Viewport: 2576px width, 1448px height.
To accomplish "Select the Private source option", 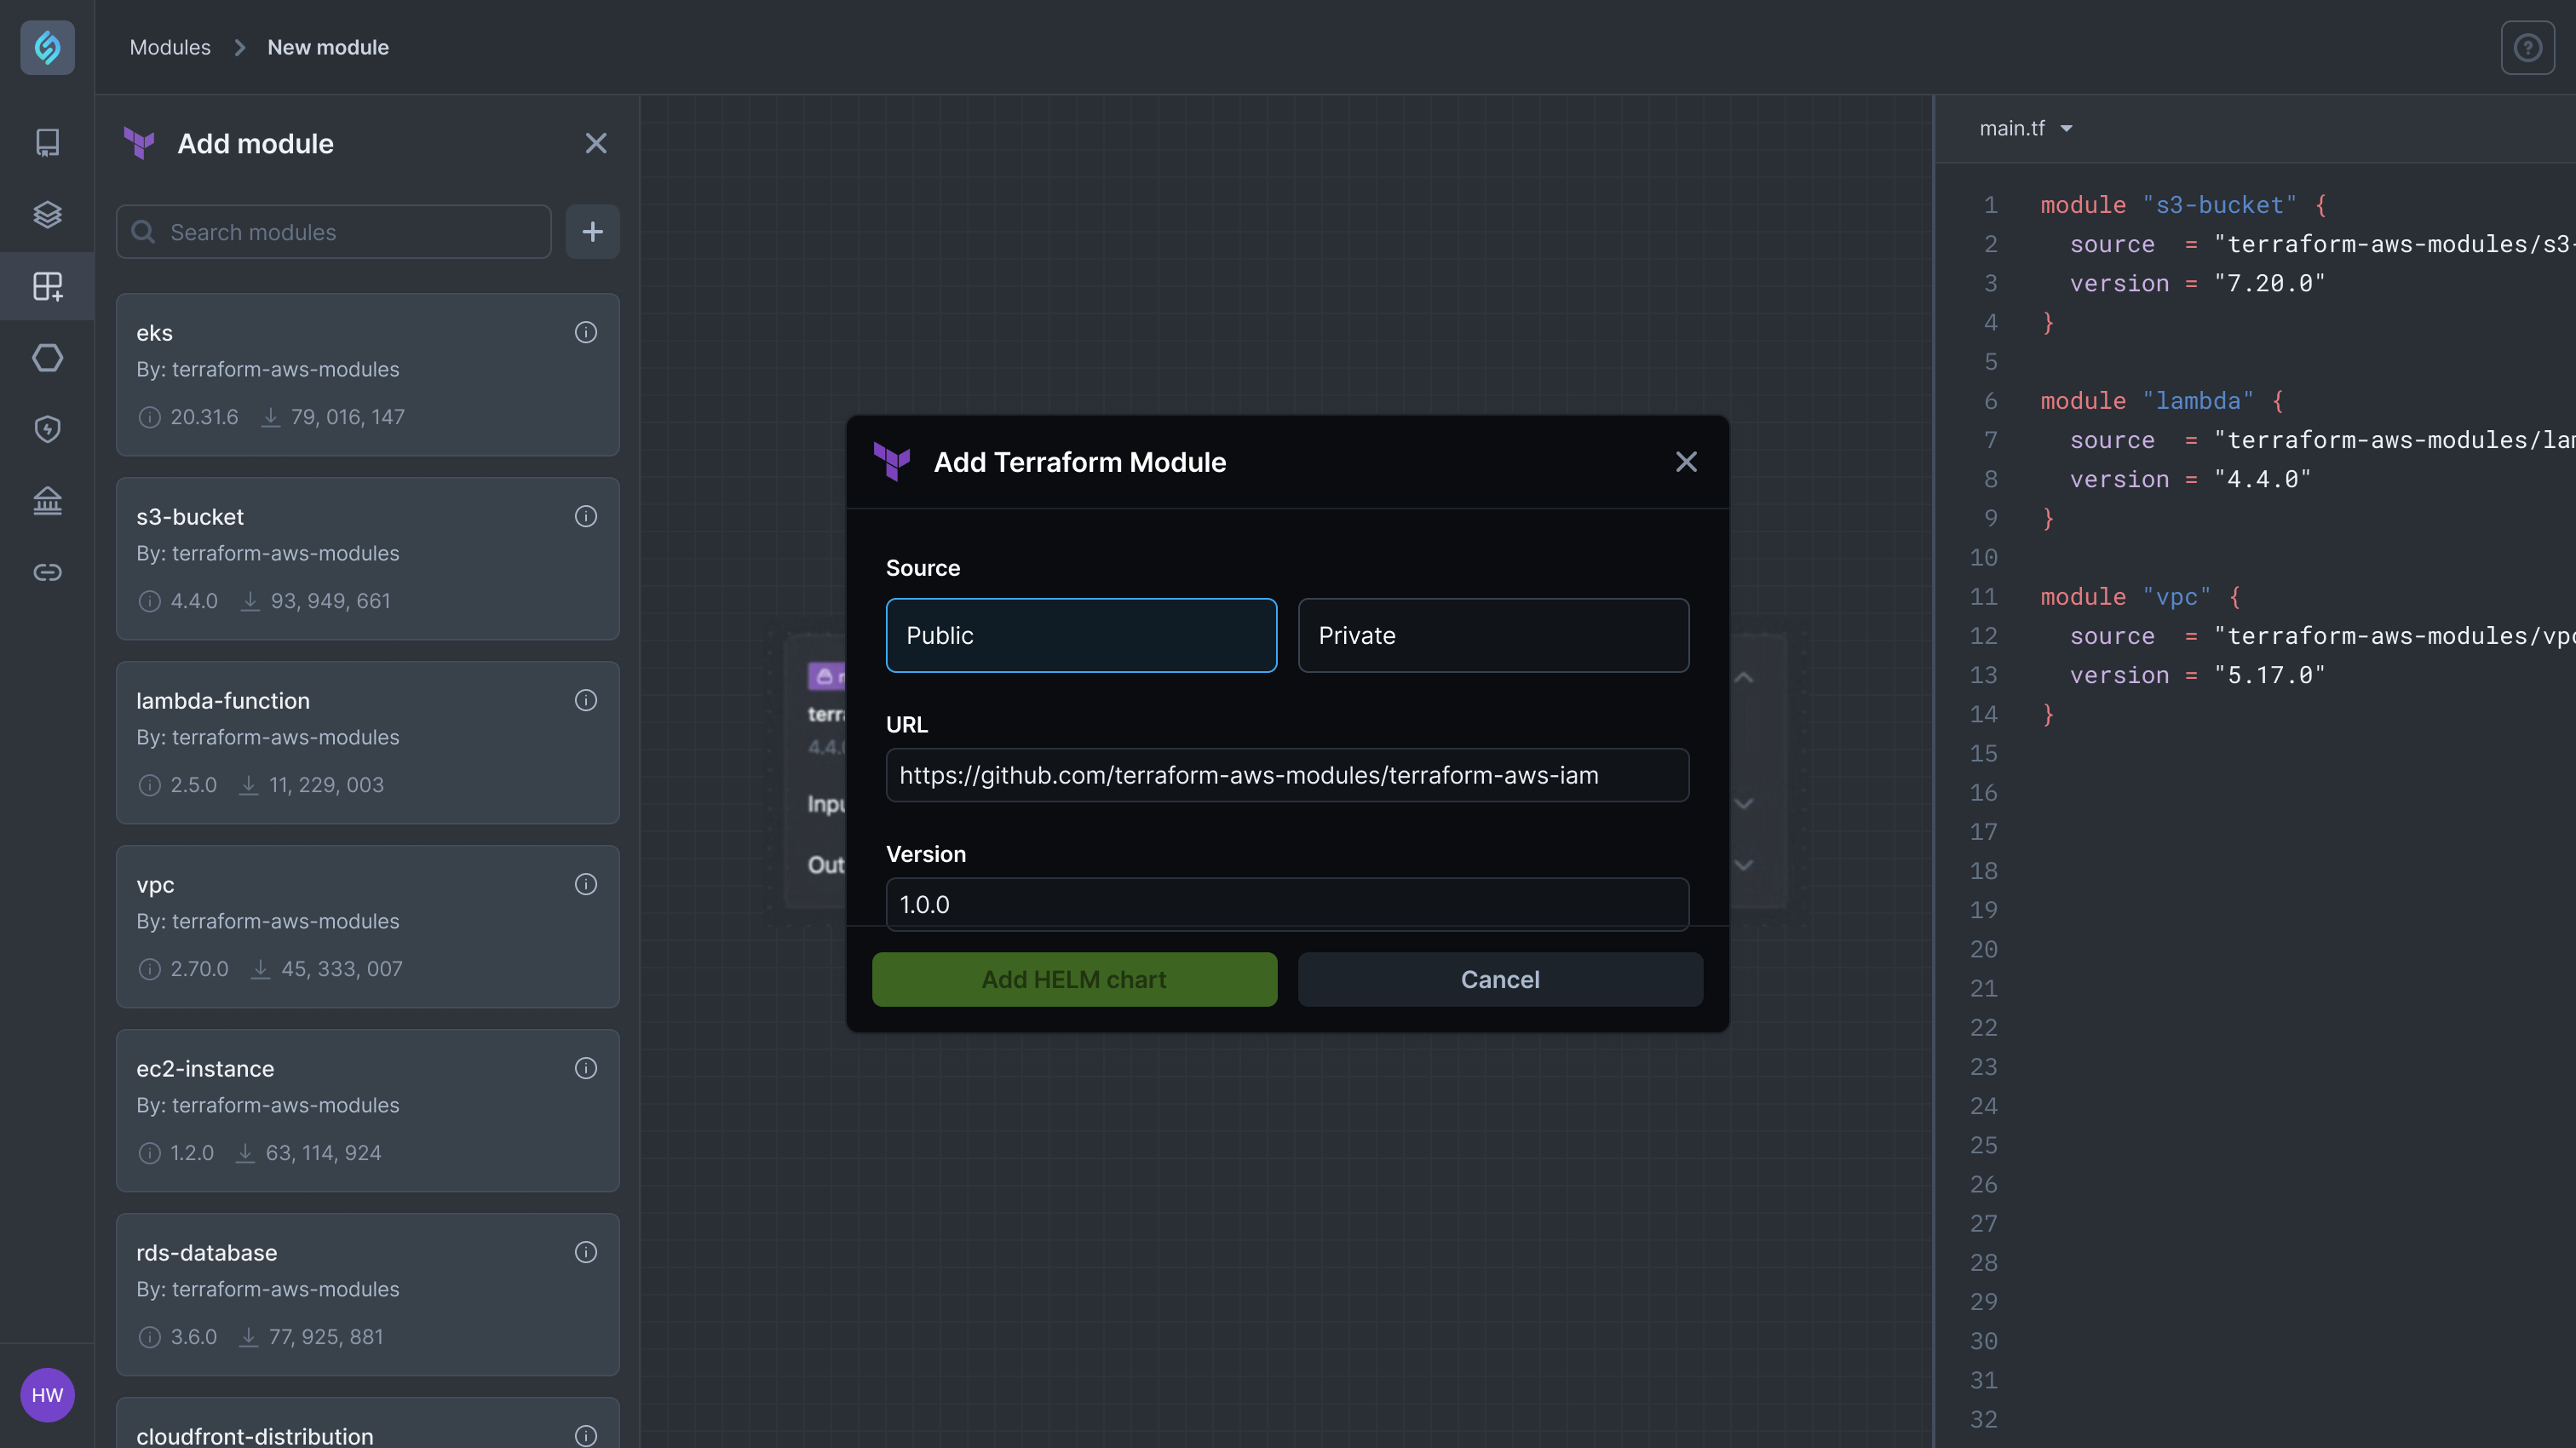I will 1493,635.
